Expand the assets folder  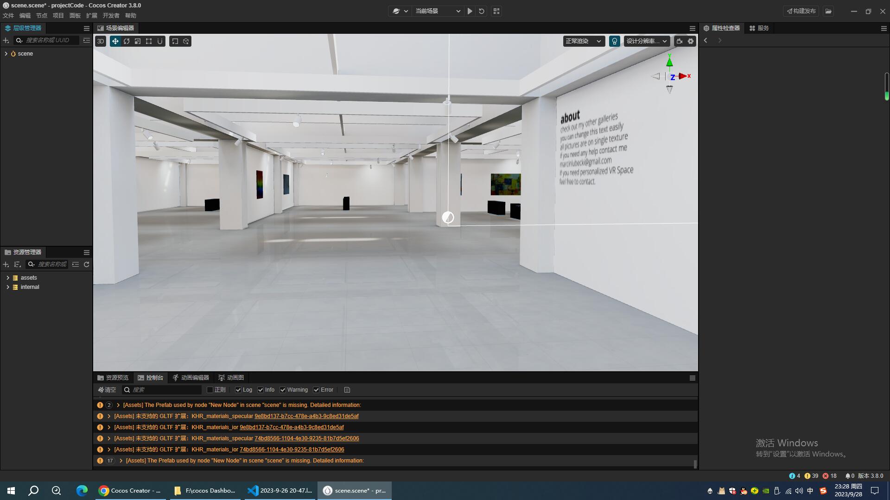(x=8, y=278)
